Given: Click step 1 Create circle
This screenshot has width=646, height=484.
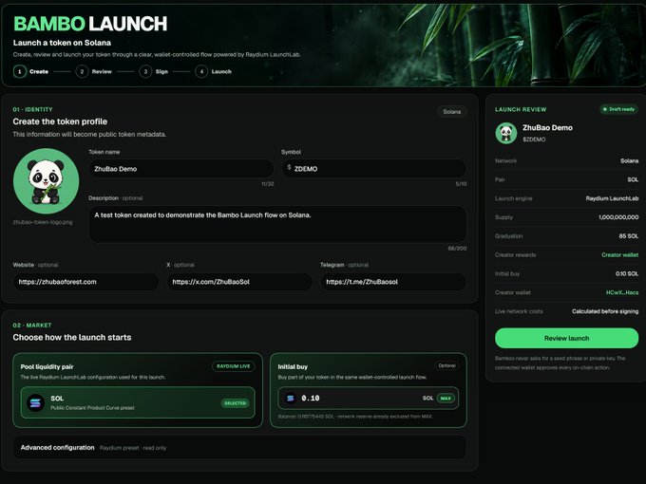Looking at the screenshot, I should 19,71.
